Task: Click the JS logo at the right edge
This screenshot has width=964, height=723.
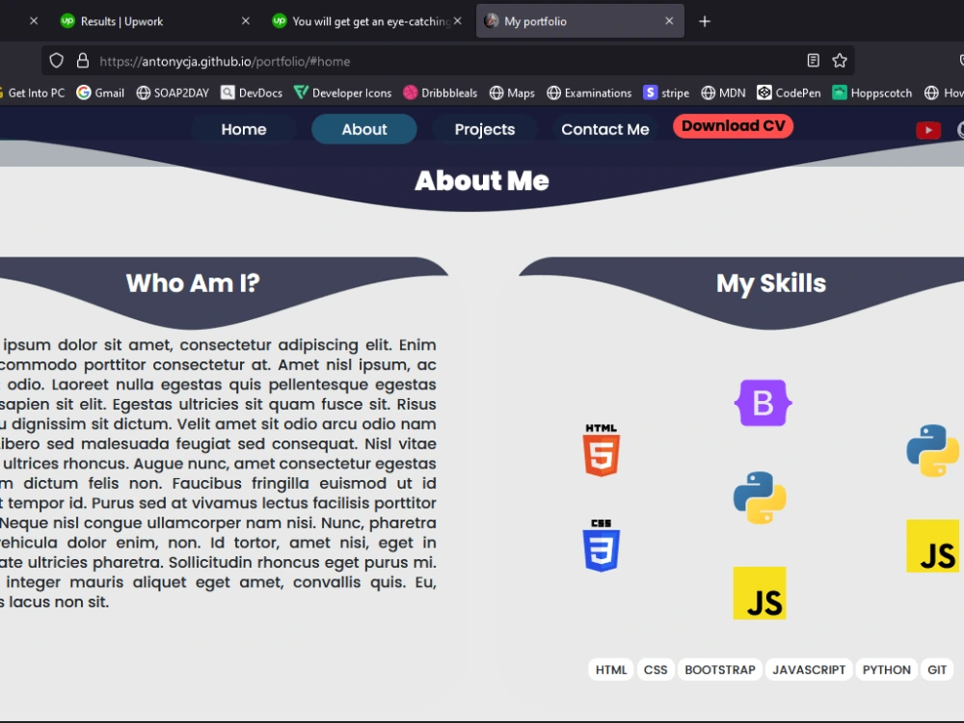Action: [x=932, y=546]
